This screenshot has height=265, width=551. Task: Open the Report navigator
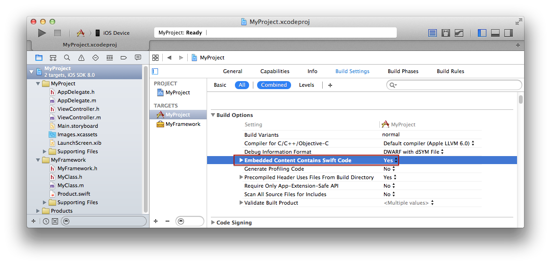click(138, 58)
